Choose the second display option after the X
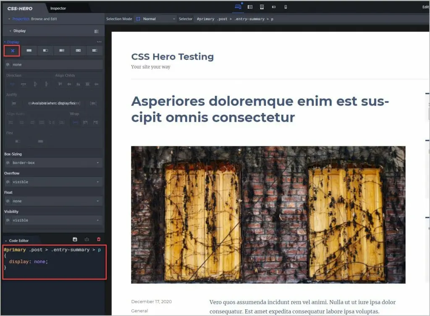 (45, 51)
